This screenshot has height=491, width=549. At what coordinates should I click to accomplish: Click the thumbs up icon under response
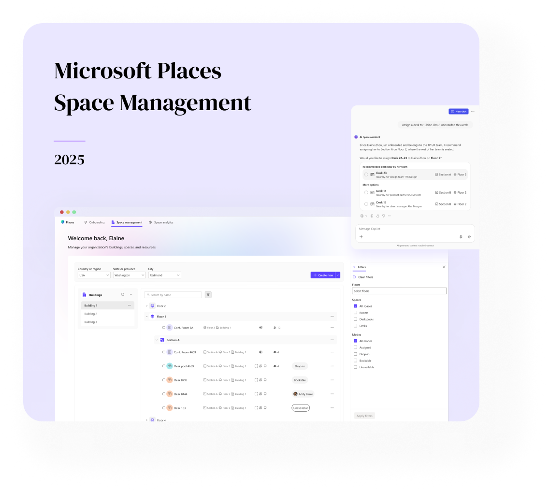(x=378, y=216)
